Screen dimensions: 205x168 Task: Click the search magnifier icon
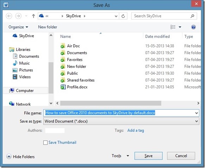pyautogui.click(x=192, y=16)
